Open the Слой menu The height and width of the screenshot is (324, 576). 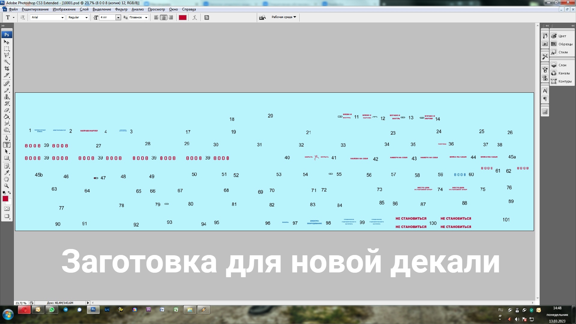(x=84, y=9)
